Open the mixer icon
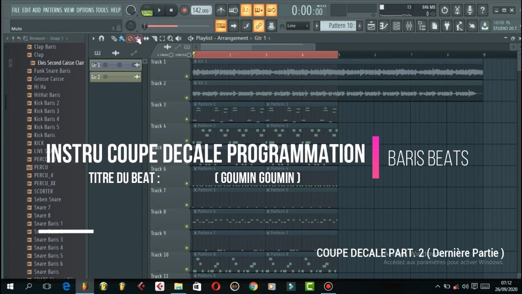 tap(409, 26)
